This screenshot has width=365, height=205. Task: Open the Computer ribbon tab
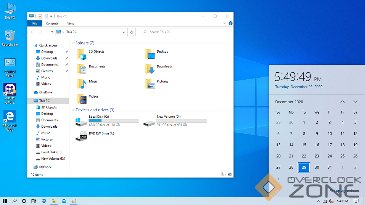point(53,24)
